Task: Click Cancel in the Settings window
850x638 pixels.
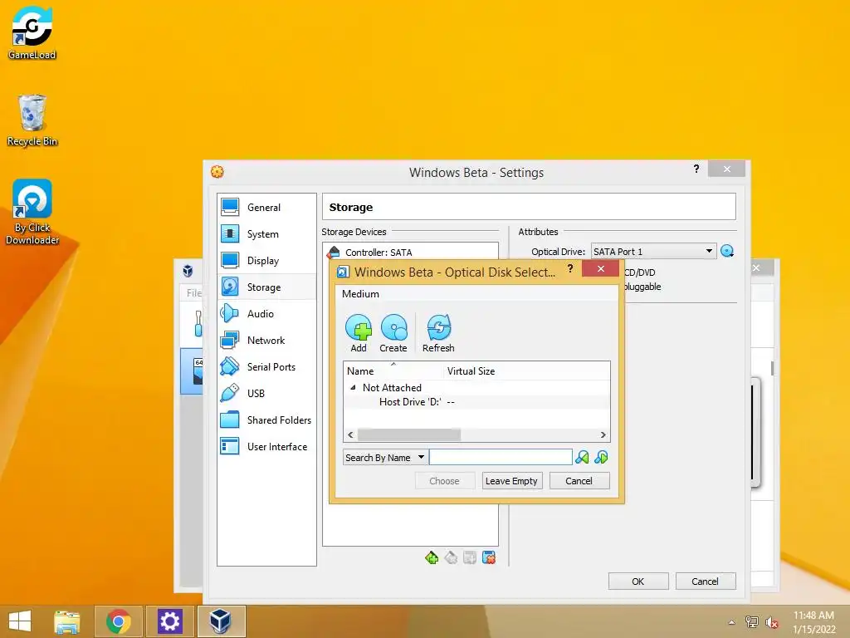Action: click(705, 581)
